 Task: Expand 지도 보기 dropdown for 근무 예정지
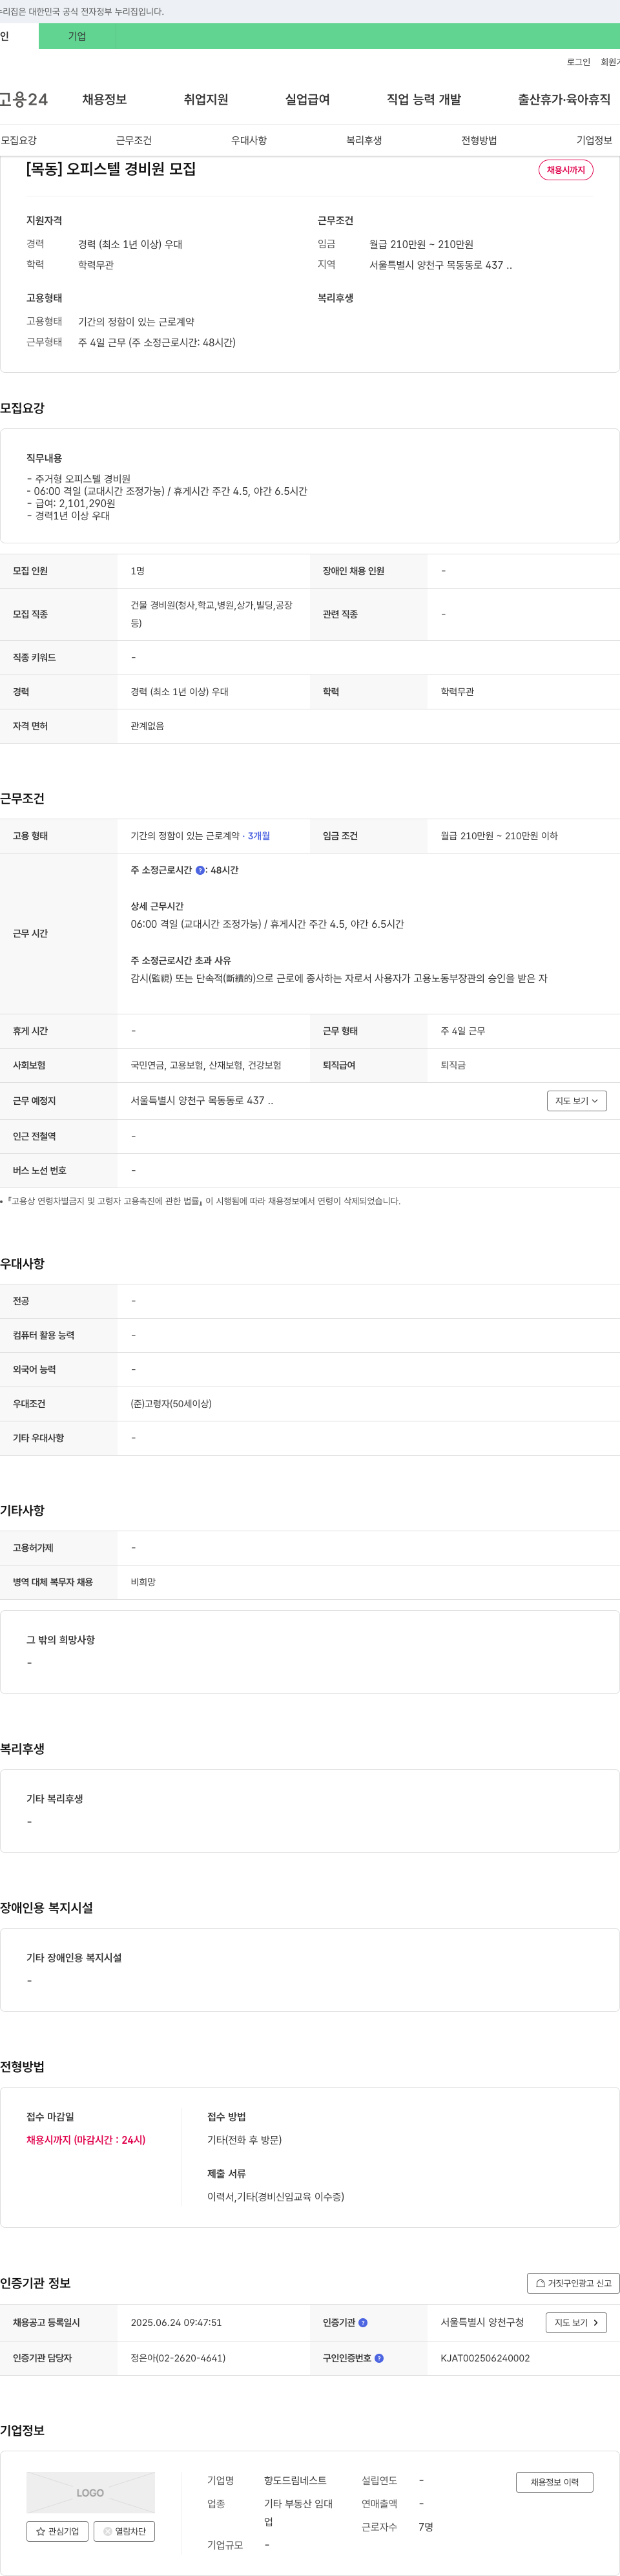577,1100
